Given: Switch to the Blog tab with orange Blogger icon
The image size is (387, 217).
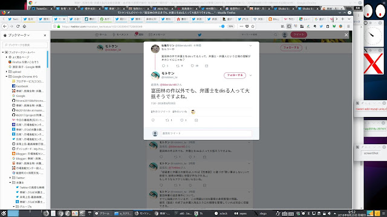Looking at the screenshot, I should click(274, 19).
